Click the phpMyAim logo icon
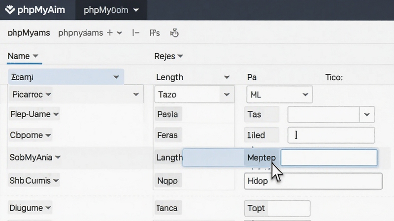 pos(10,10)
